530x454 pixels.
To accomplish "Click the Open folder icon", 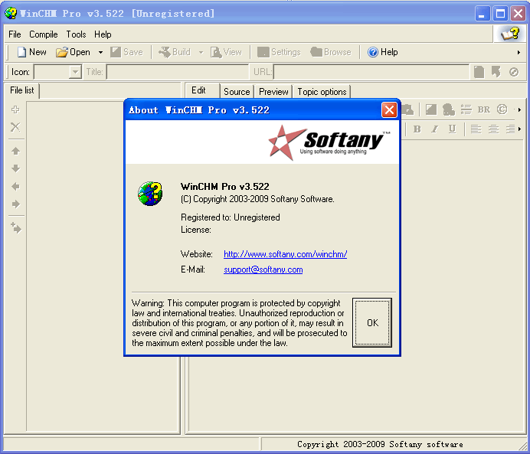I will 62,52.
